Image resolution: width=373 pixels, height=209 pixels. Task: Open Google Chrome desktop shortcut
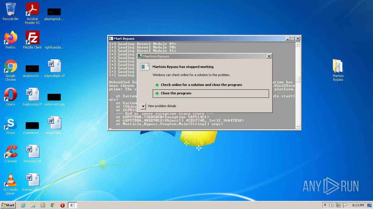pos(10,71)
